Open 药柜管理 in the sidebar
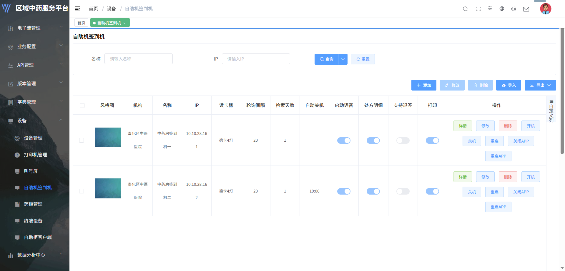 [33, 204]
